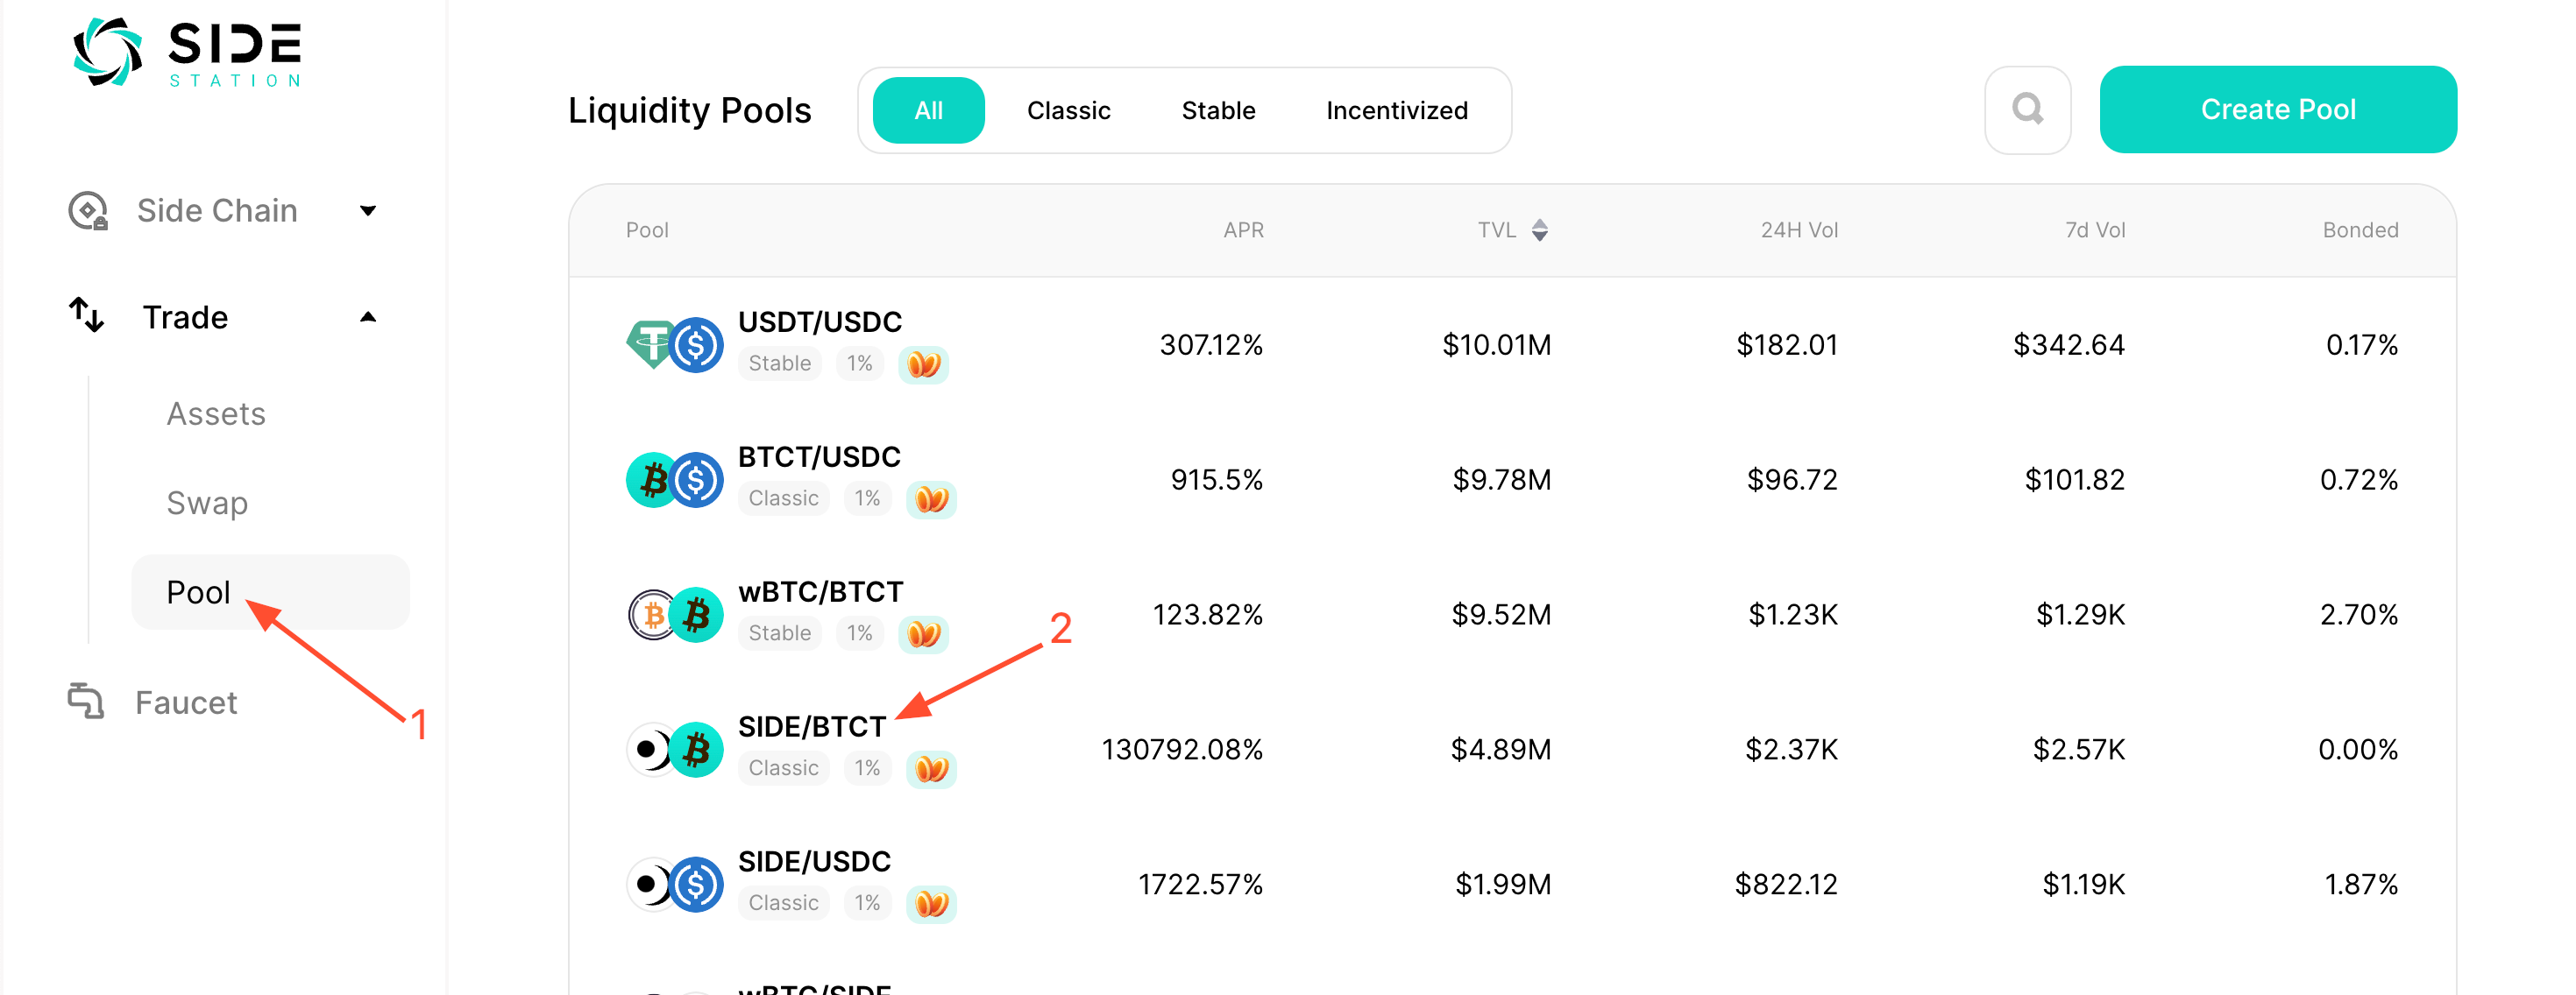Viewport: 2576px width, 995px height.
Task: Click the SIDE/USDC token pair icon
Action: click(674, 884)
